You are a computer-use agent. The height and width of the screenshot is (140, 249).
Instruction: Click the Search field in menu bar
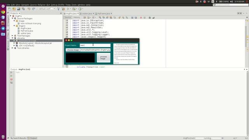(231, 5)
